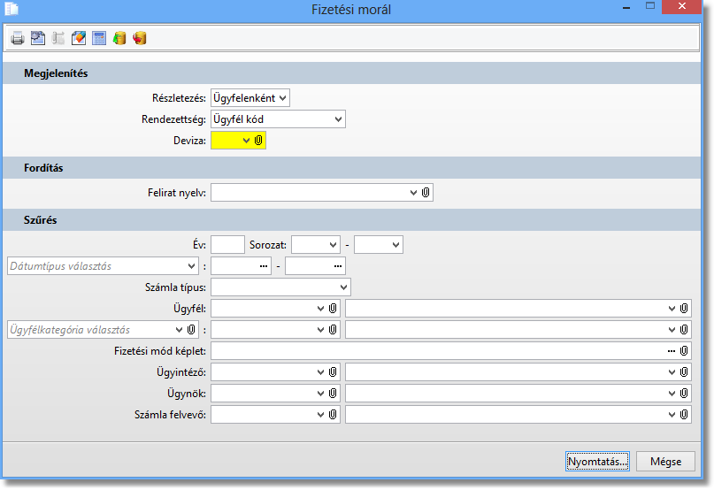
Task: Click the paperclip in the narrow Ügyfél field
Action: [x=333, y=309]
